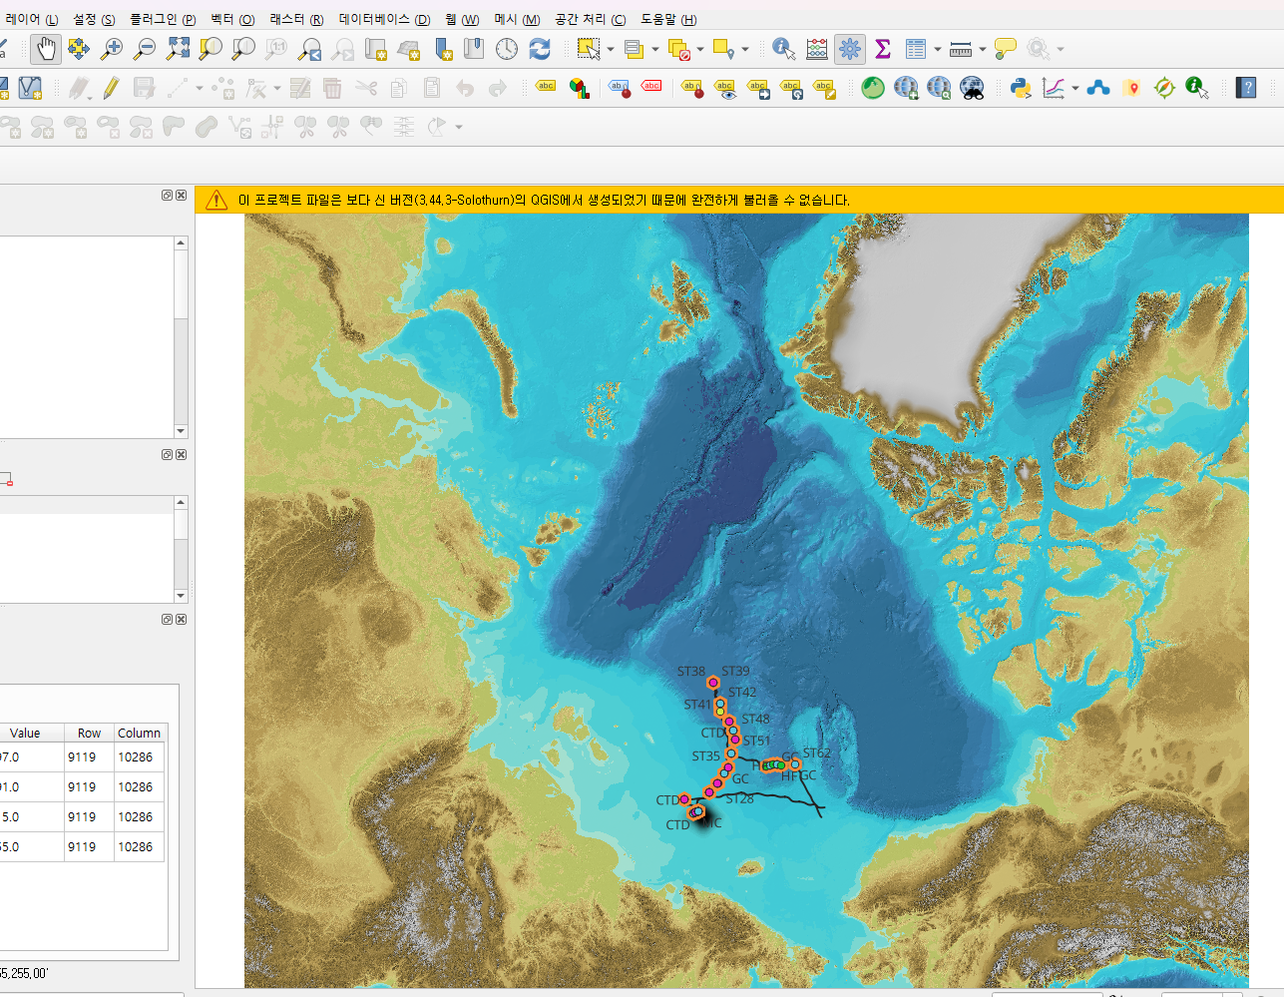Toggle the Processing Toolbox gear button
The width and height of the screenshot is (1284, 997).
coord(850,48)
